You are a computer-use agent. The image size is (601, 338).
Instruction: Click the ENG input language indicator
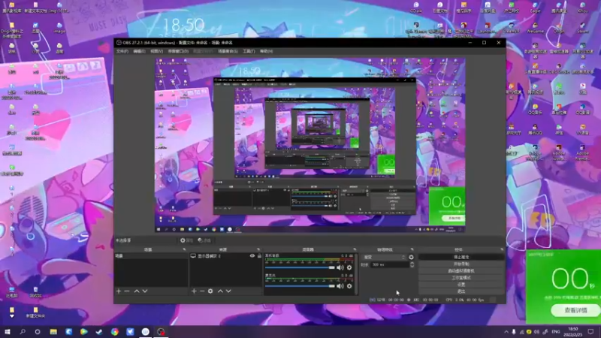(x=556, y=332)
